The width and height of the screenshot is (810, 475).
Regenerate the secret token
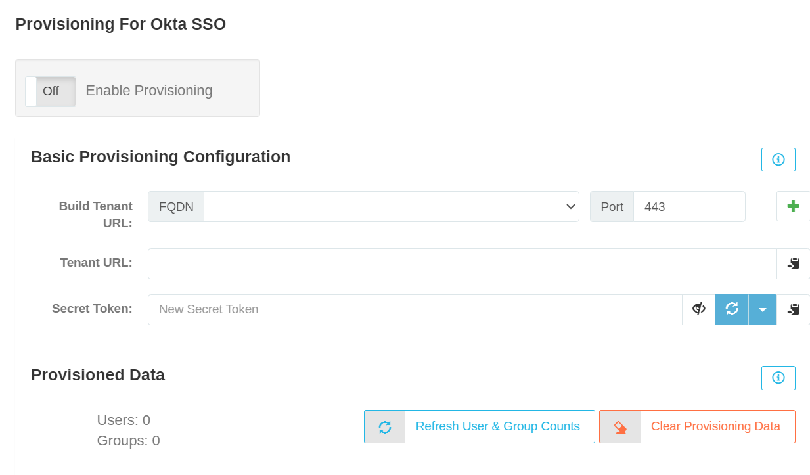pyautogui.click(x=732, y=309)
